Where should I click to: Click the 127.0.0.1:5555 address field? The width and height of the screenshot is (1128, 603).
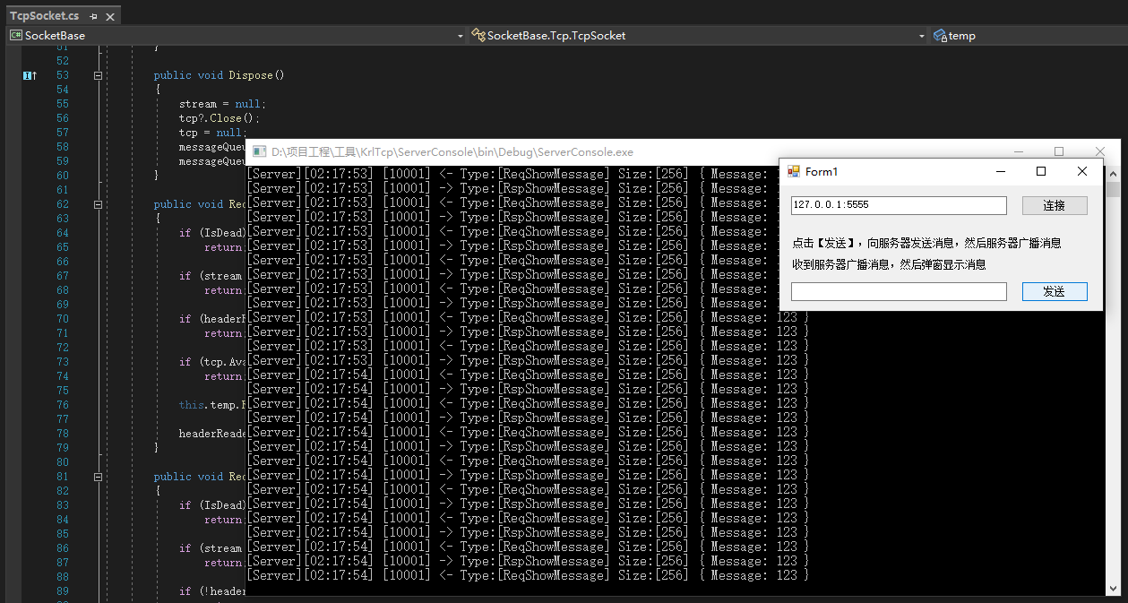click(898, 205)
